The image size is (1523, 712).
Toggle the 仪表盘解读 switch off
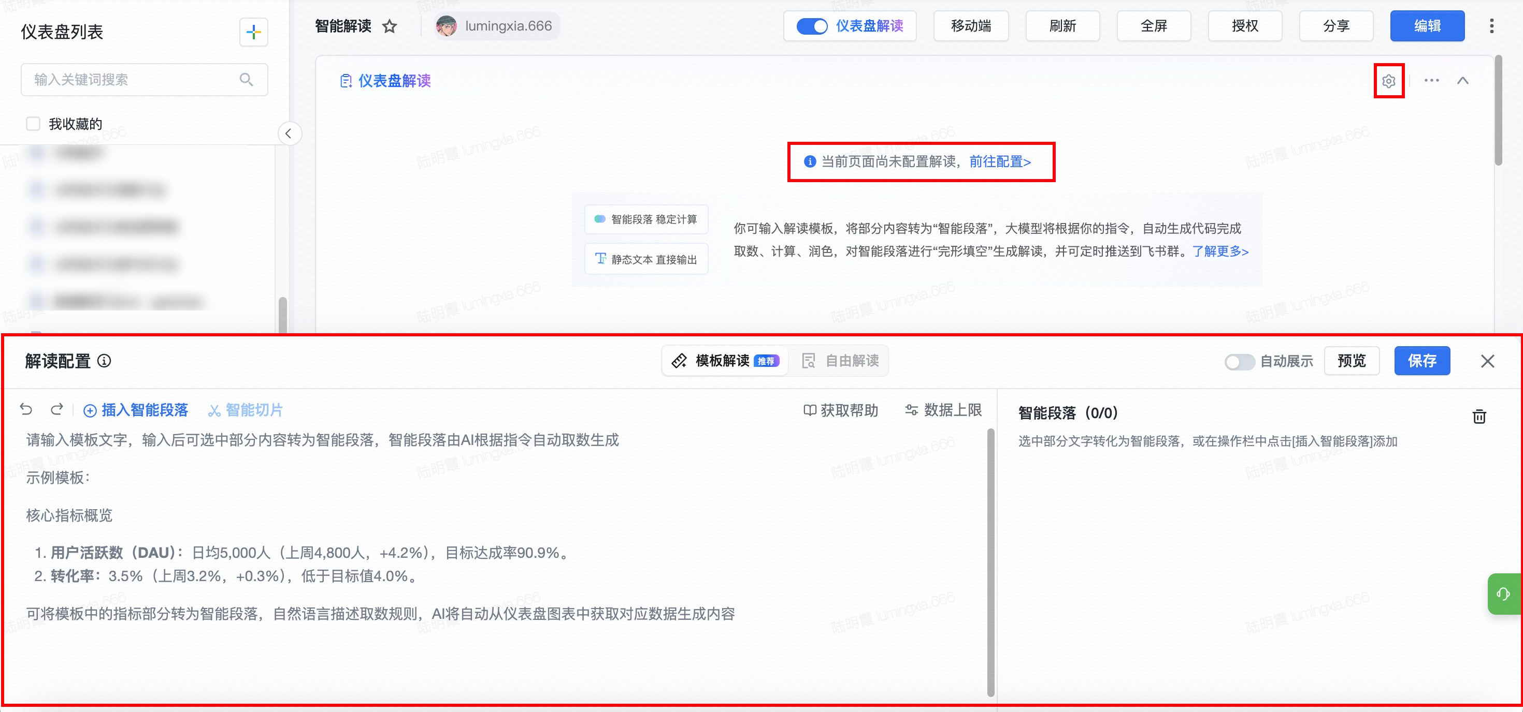pyautogui.click(x=812, y=26)
